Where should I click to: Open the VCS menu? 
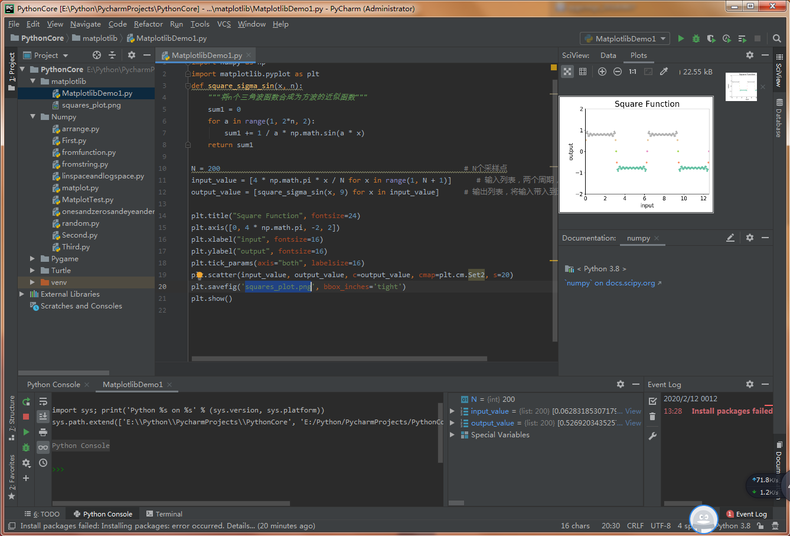coord(224,24)
